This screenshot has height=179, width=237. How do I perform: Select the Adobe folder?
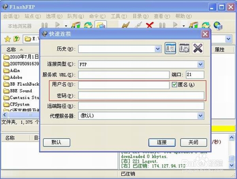point(13,77)
